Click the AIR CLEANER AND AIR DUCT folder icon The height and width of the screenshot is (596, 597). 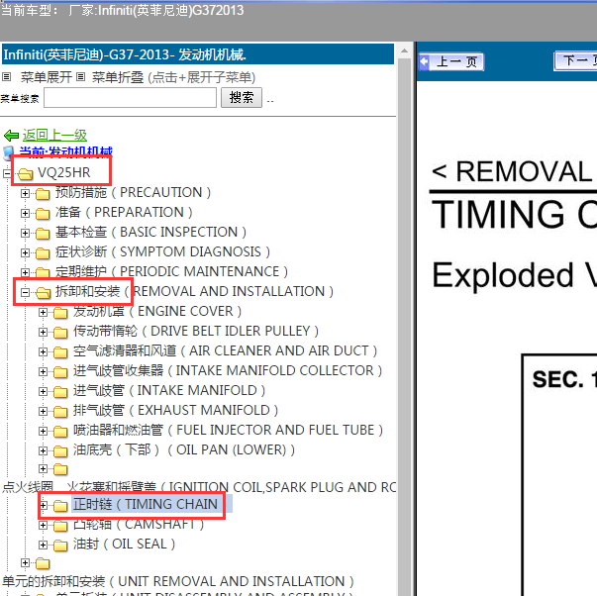coord(60,352)
